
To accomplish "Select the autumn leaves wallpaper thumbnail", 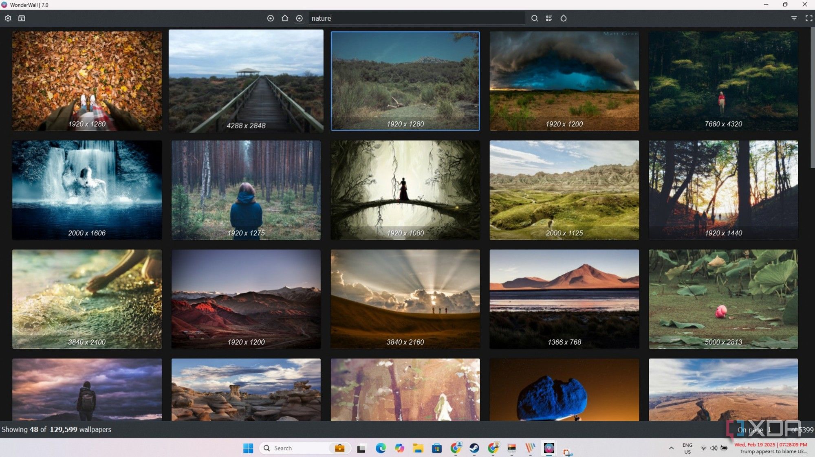I will (x=87, y=81).
